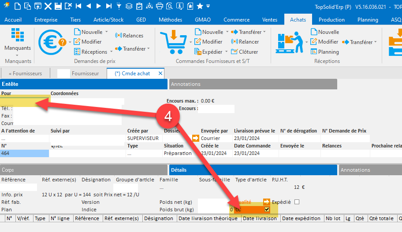Click the new blank document icon
Image resolution: width=402 pixels, height=232 pixels.
[18, 6]
